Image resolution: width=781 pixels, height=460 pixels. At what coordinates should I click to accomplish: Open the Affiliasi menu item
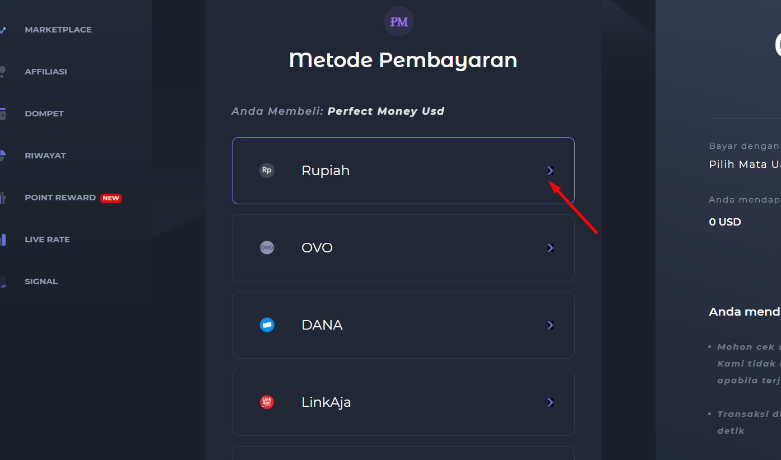[x=46, y=72]
